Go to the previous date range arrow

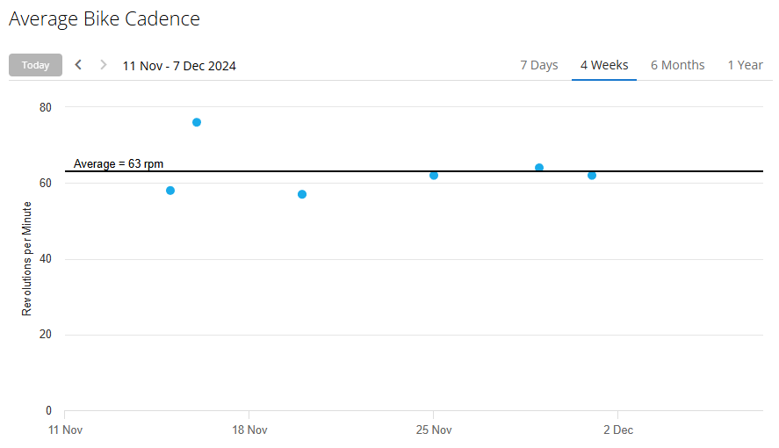pyautogui.click(x=78, y=65)
